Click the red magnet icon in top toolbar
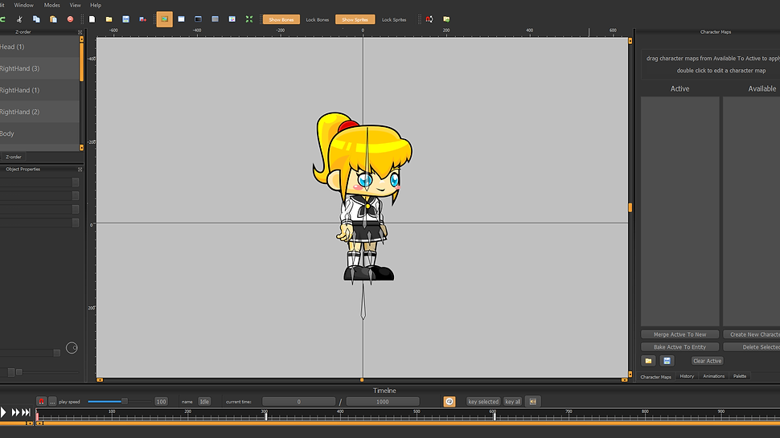This screenshot has height=438, width=780. 429,19
